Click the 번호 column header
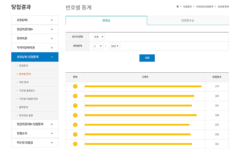Screen dimensions: 239x149 coord(75,77)
